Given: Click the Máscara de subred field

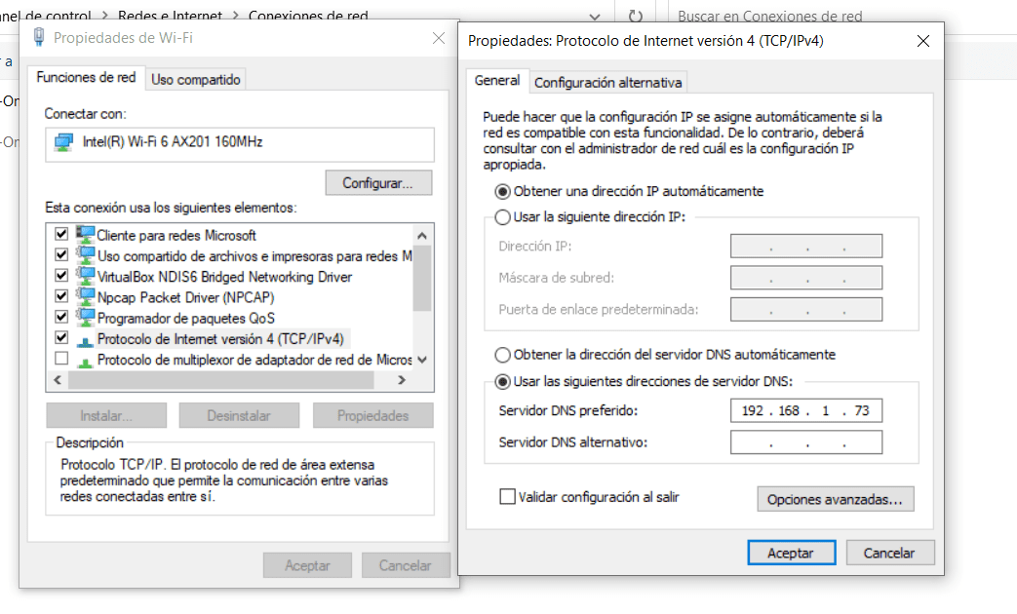Looking at the screenshot, I should [806, 278].
